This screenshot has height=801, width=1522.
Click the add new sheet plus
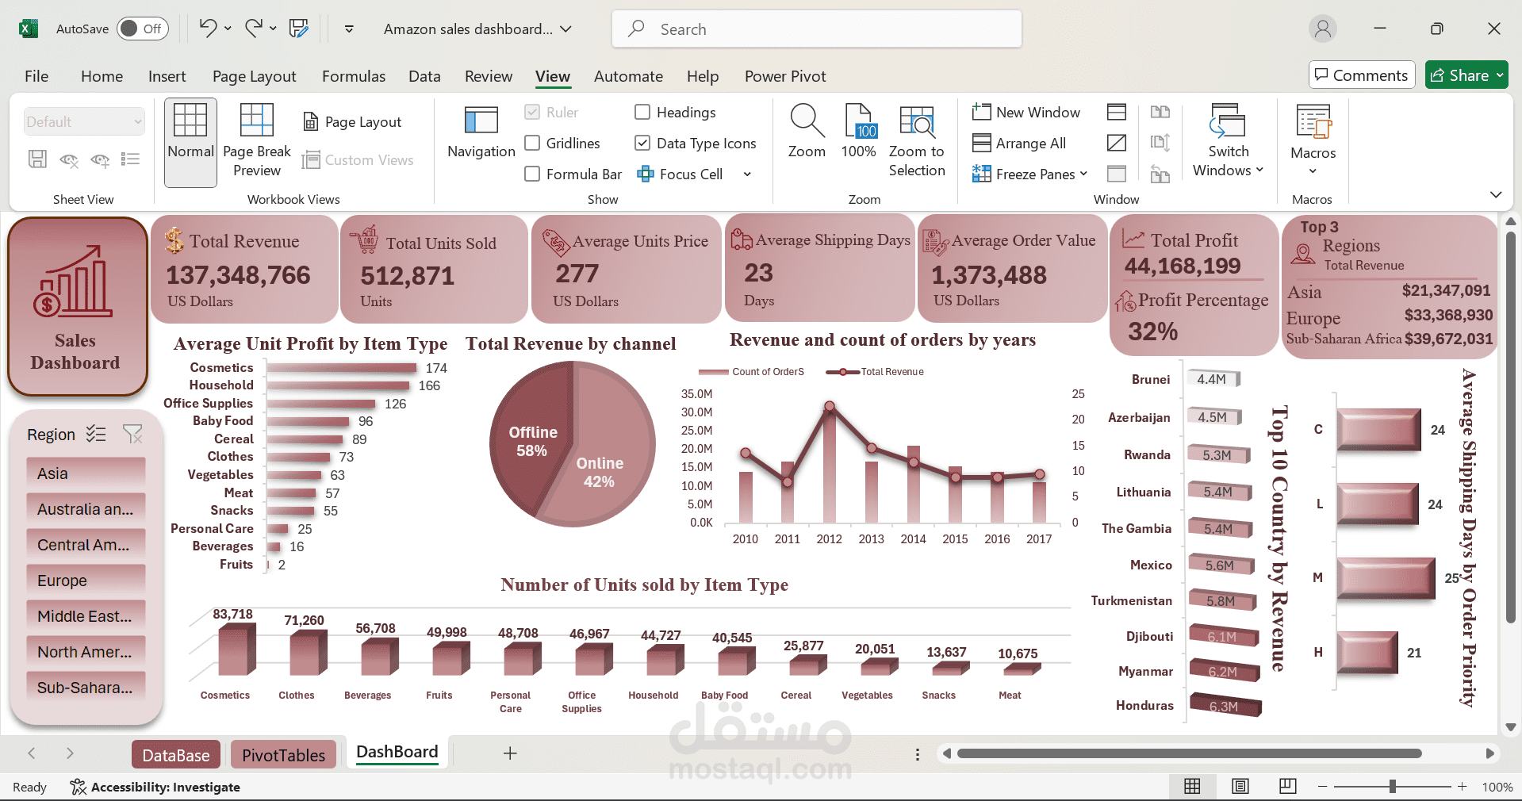coord(510,753)
